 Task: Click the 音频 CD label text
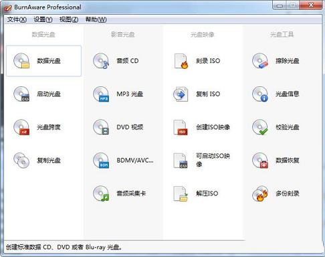[x=128, y=61]
